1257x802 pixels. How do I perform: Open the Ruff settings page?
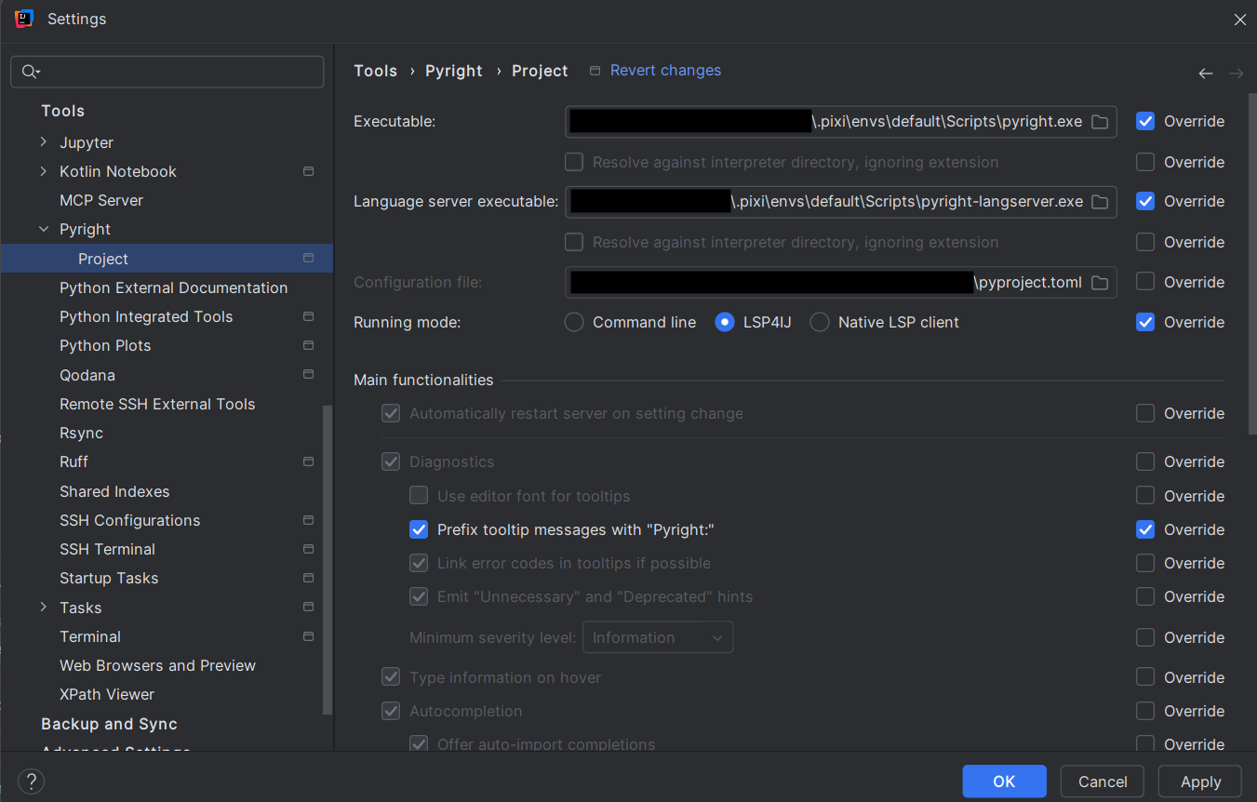point(73,461)
